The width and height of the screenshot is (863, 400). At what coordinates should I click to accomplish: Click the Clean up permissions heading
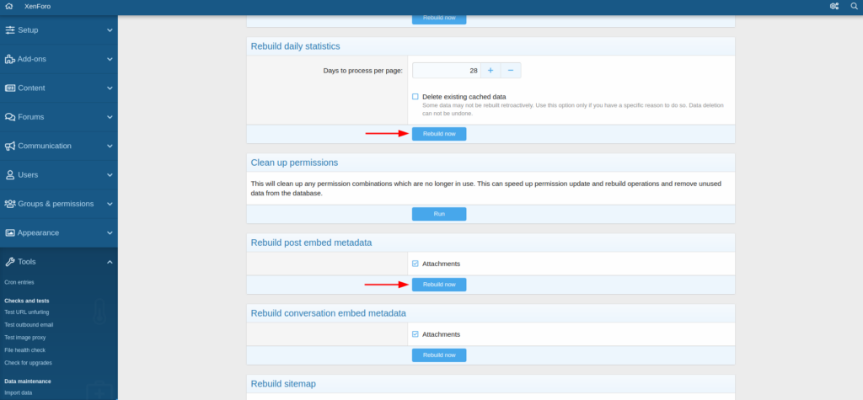click(294, 163)
